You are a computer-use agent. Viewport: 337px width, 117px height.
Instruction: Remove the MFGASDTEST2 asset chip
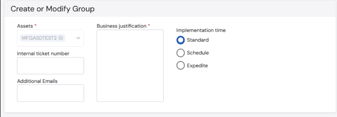61,38
